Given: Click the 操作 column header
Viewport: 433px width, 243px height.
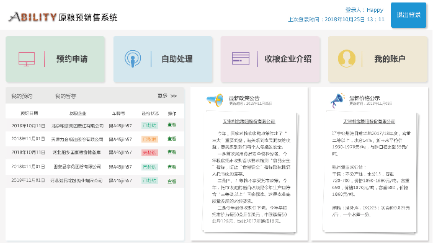Looking at the screenshot, I should (172, 113).
